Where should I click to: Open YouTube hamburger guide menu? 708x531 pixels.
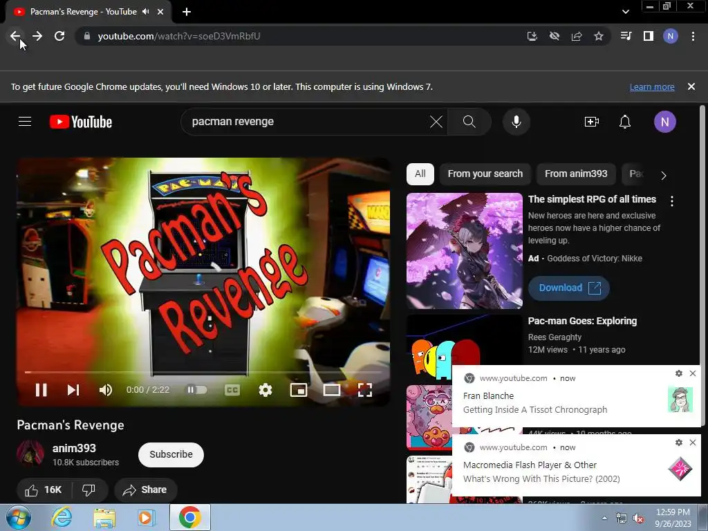(25, 122)
